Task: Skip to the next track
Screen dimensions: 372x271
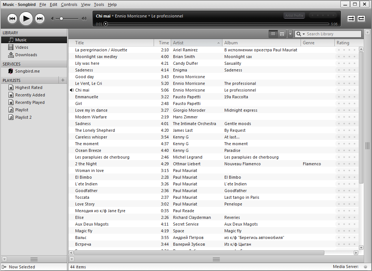Action: click(x=39, y=19)
